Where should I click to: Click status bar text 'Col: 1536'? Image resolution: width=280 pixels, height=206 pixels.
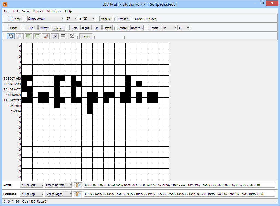[29, 202]
